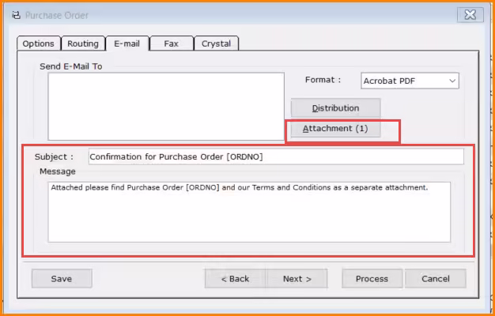Click the Subject input field
This screenshot has height=316, width=495.
coord(276,156)
